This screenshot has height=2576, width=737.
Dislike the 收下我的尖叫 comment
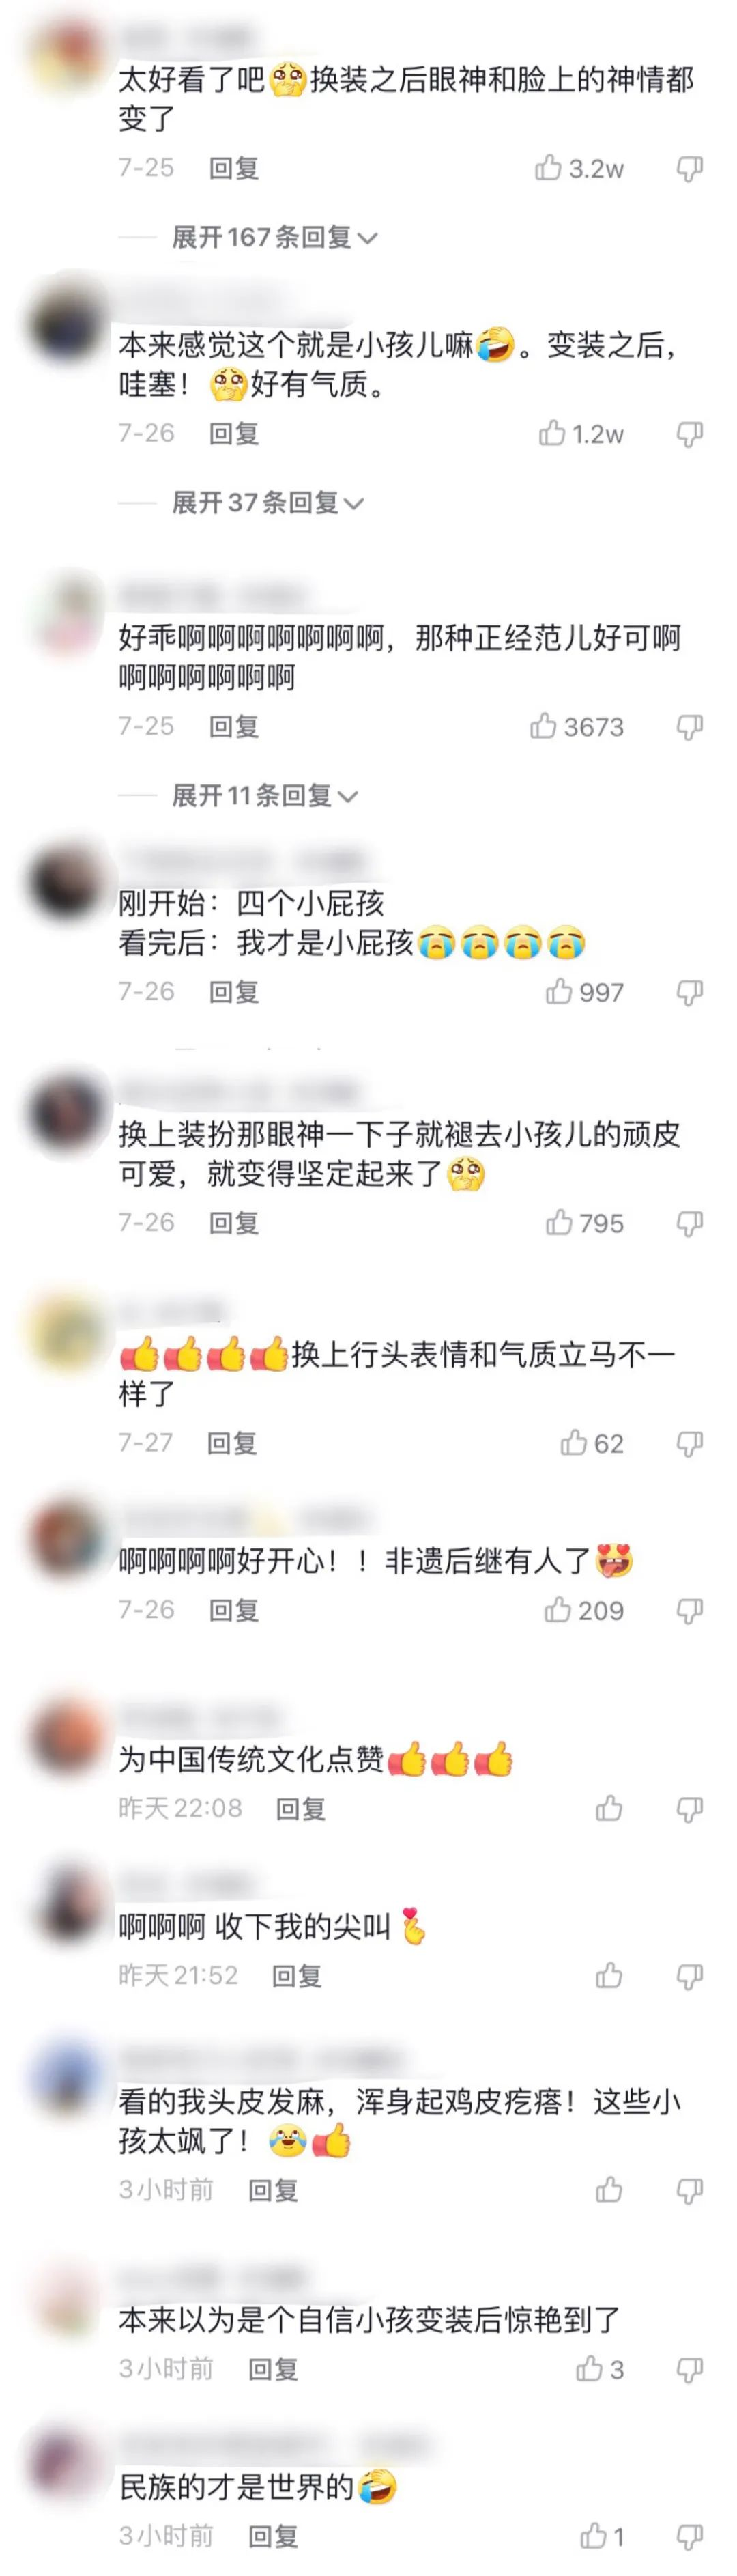(x=689, y=1975)
